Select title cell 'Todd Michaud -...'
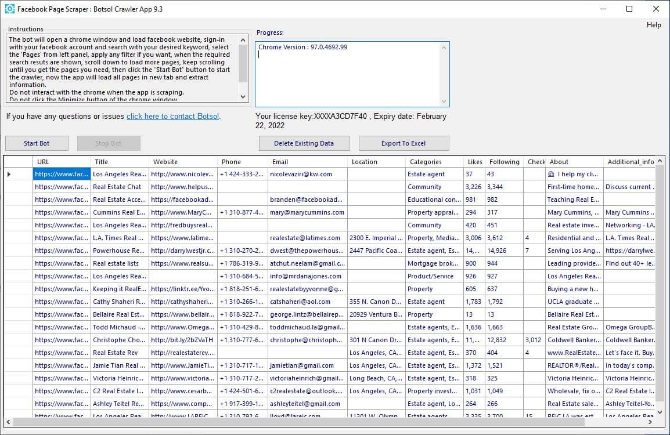This screenshot has height=435, width=670. coord(120,328)
